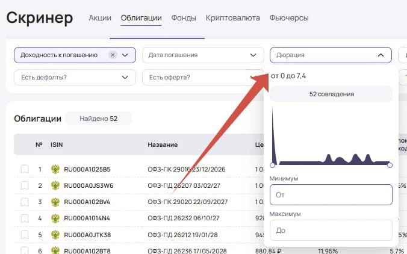Click the emblem icon beside RU000A102BV4

coord(55,202)
